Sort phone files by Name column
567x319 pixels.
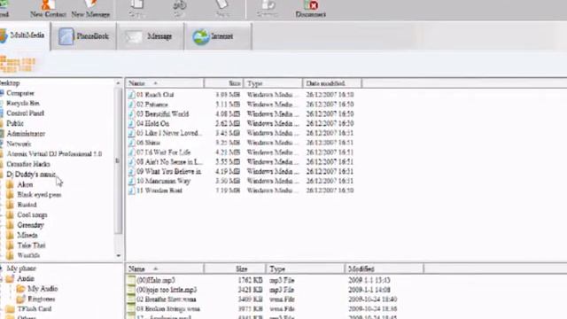point(165,268)
